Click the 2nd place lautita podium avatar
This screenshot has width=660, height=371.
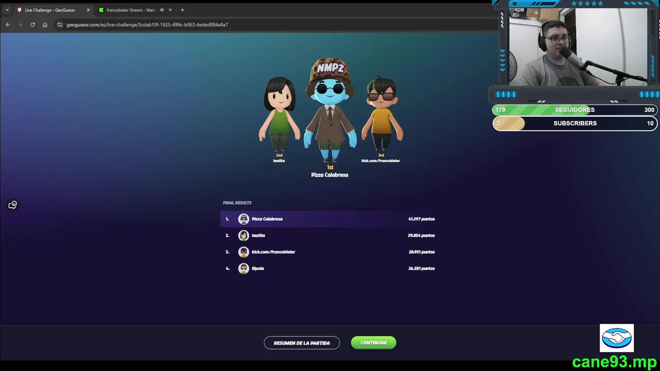(279, 113)
